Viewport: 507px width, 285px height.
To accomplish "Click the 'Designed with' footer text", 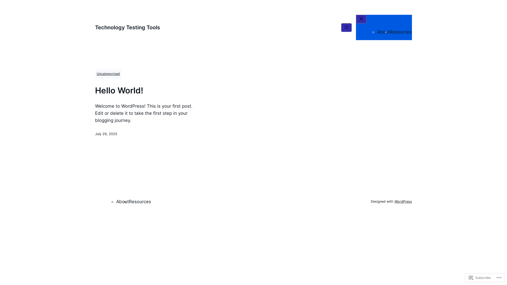I will (x=382, y=202).
